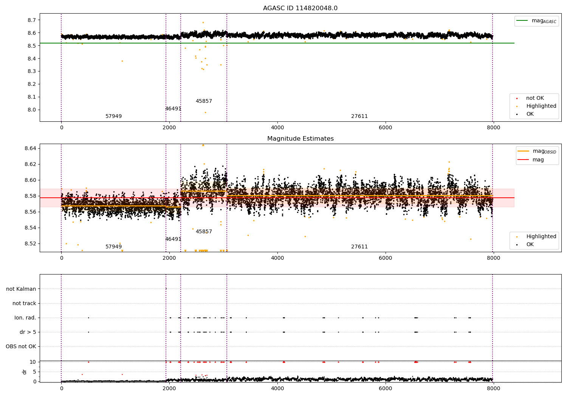Click the 'not Kalman' axis label
The image size is (567, 397).
(x=21, y=289)
